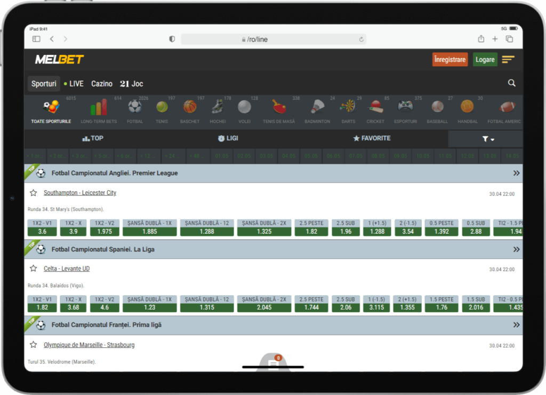Click the Logare button
This screenshot has width=546, height=395.
pyautogui.click(x=485, y=60)
